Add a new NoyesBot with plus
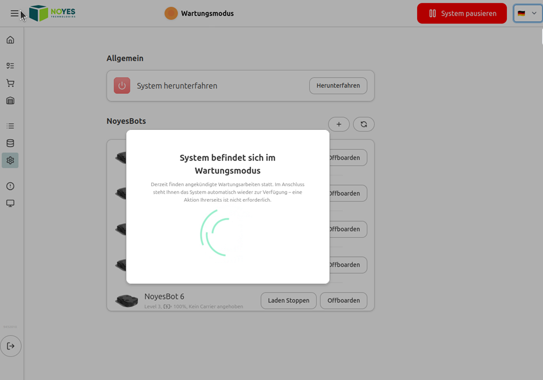This screenshot has width=543, height=380. tap(338, 124)
